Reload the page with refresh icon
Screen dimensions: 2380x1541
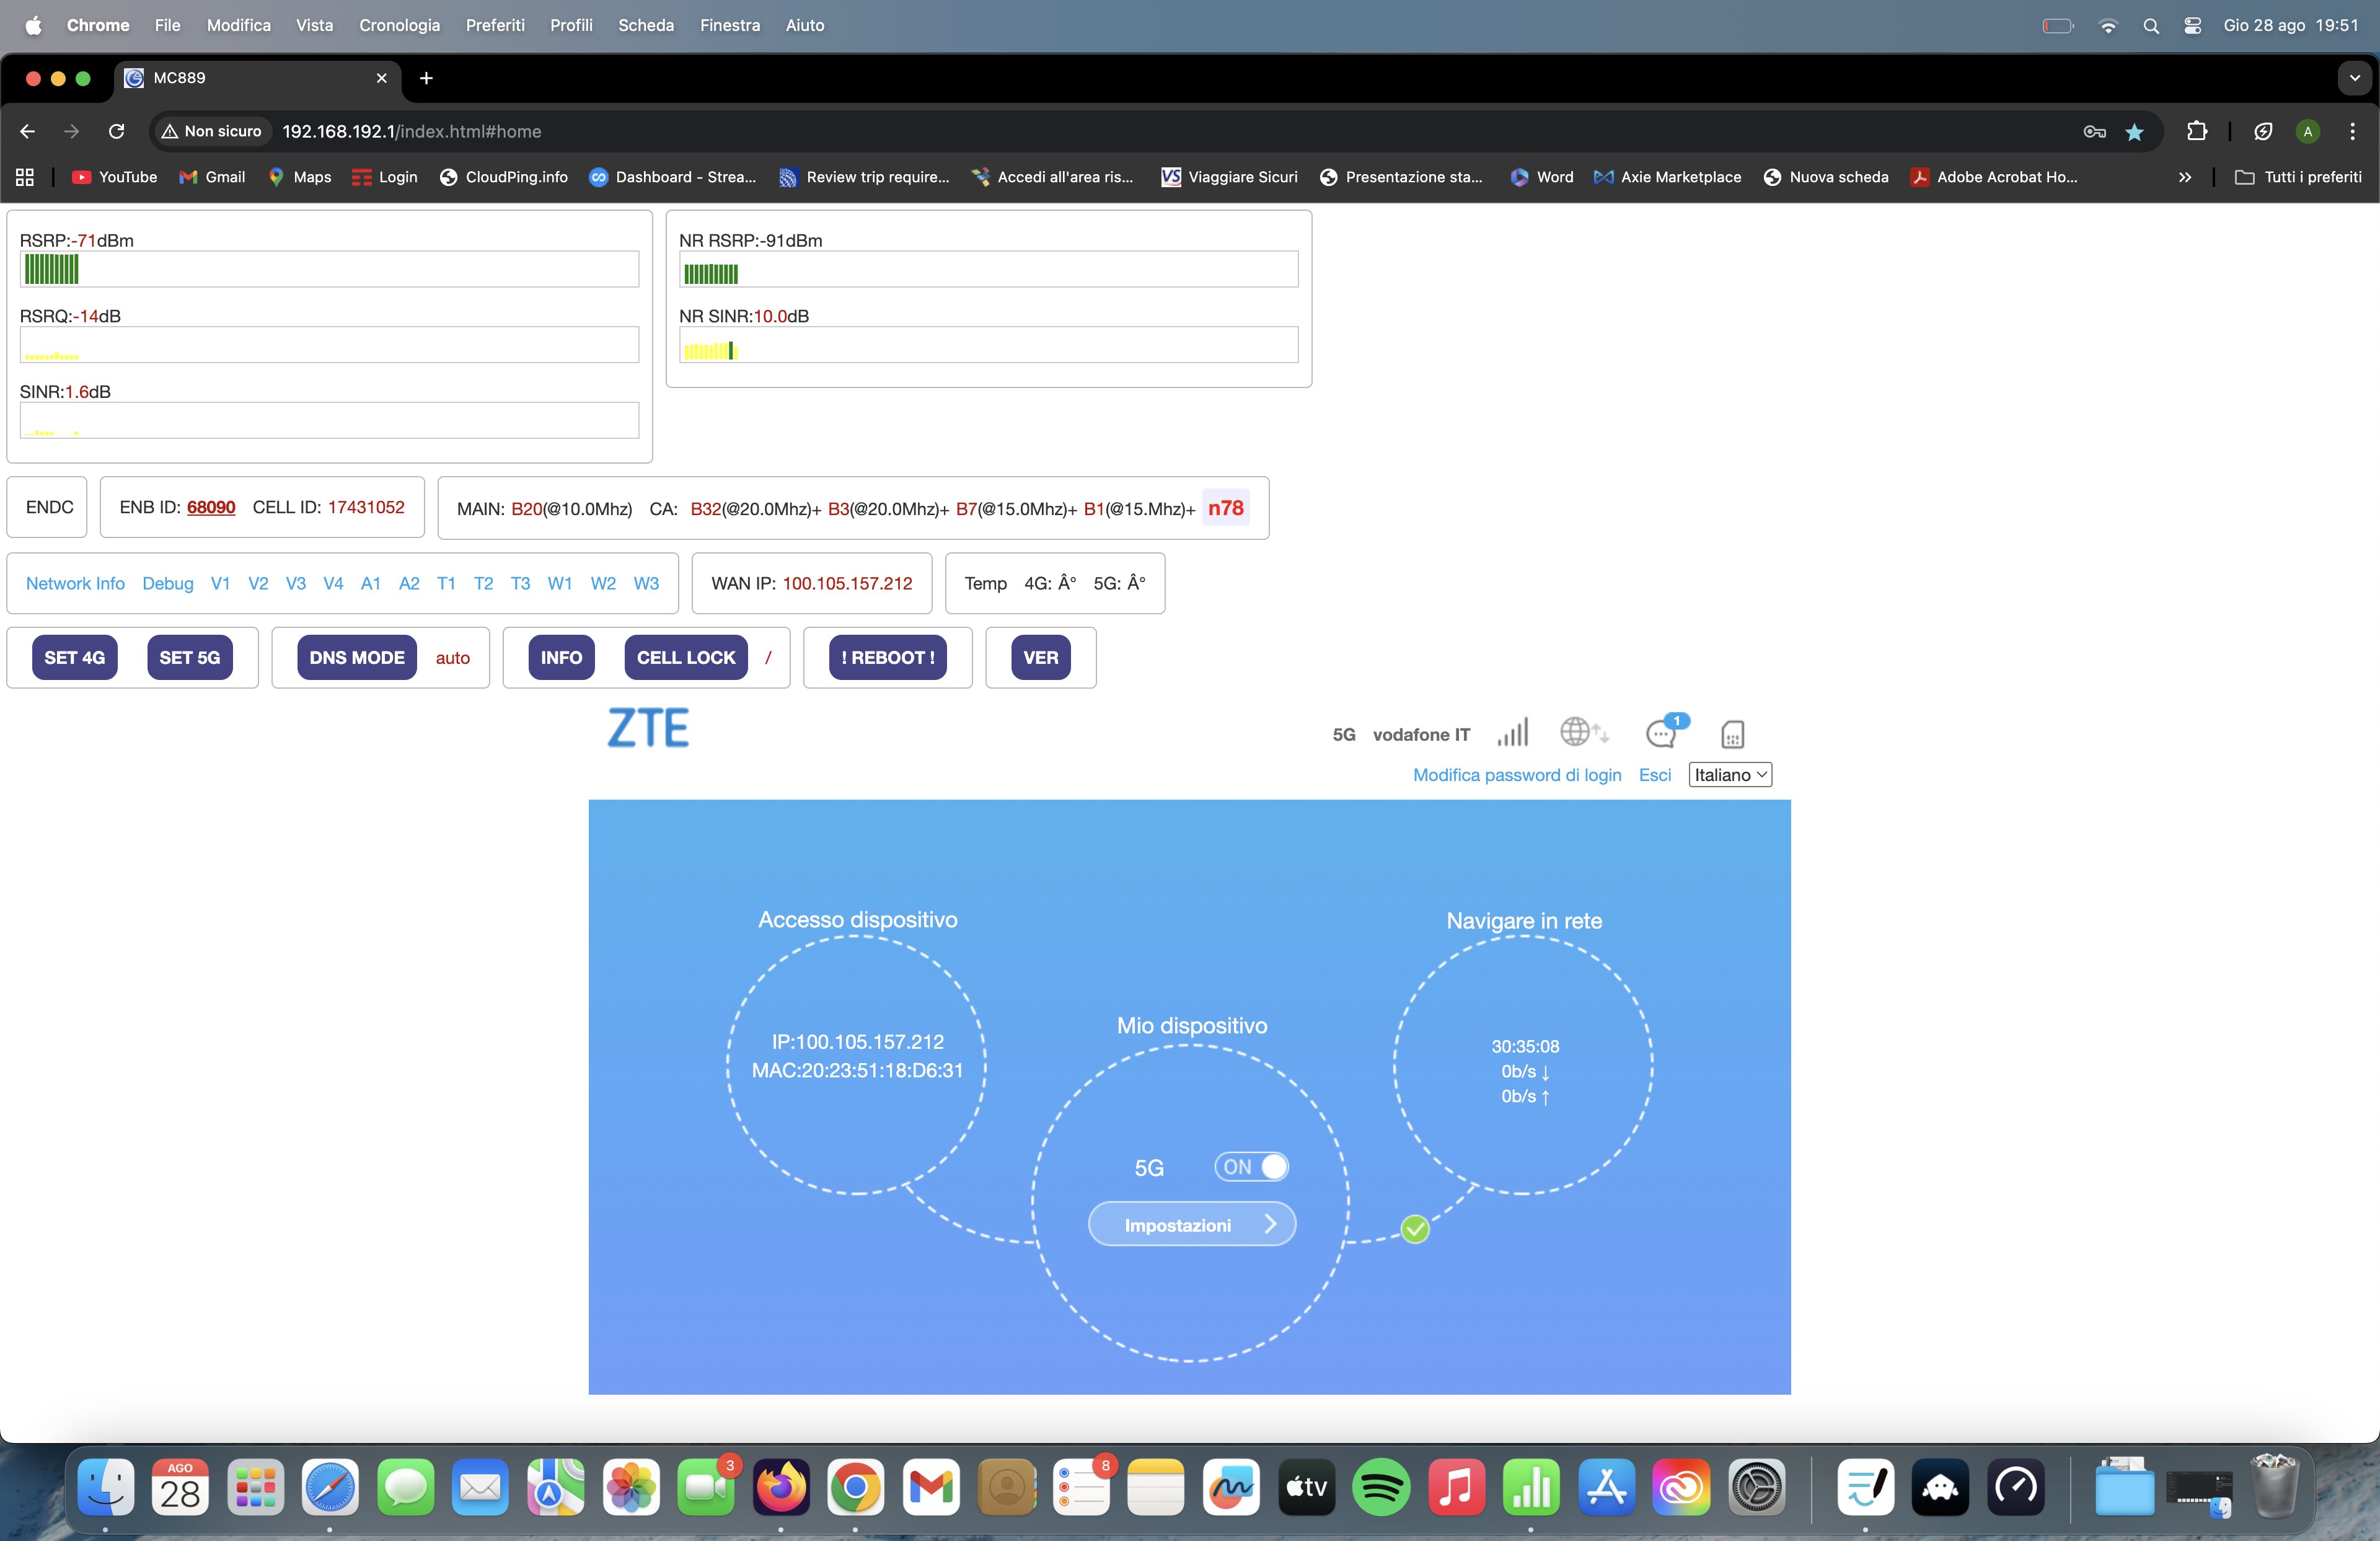(x=117, y=131)
